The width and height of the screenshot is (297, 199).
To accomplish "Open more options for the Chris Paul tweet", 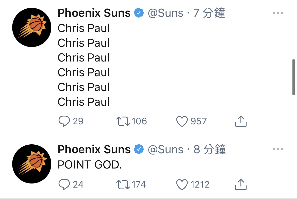I will pos(278,12).
